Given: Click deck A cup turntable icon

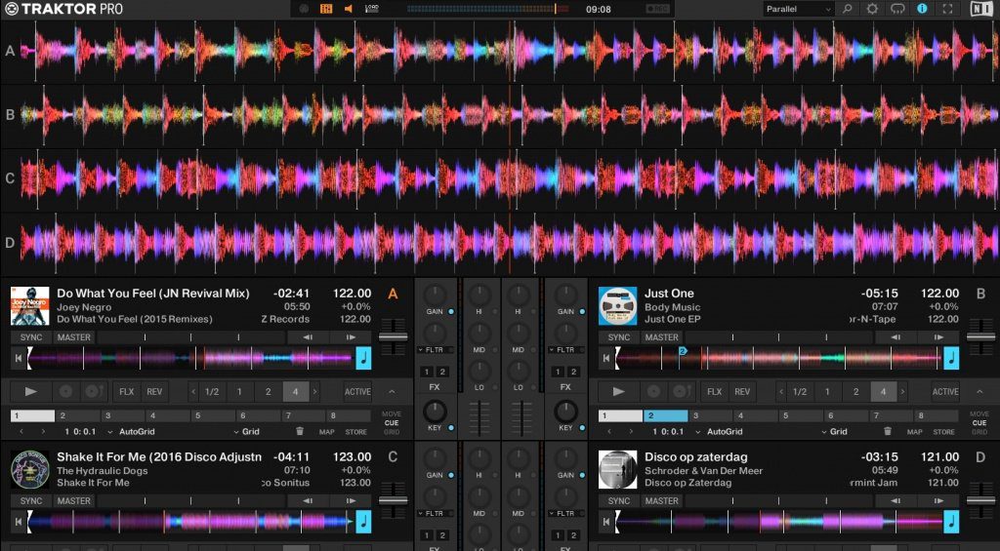Looking at the screenshot, I should click(93, 391).
